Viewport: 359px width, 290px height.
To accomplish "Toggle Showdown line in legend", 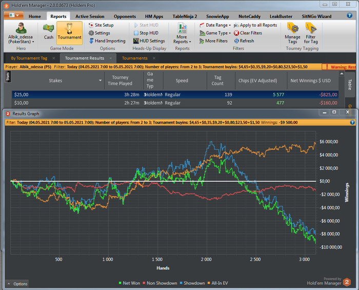I will click(192, 283).
